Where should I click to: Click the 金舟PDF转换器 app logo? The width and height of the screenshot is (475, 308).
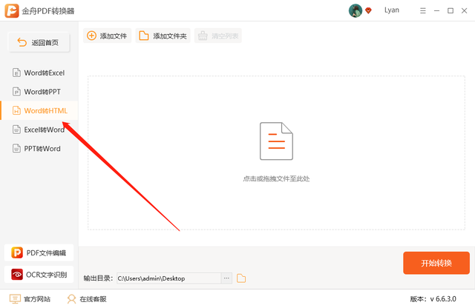pos(12,10)
